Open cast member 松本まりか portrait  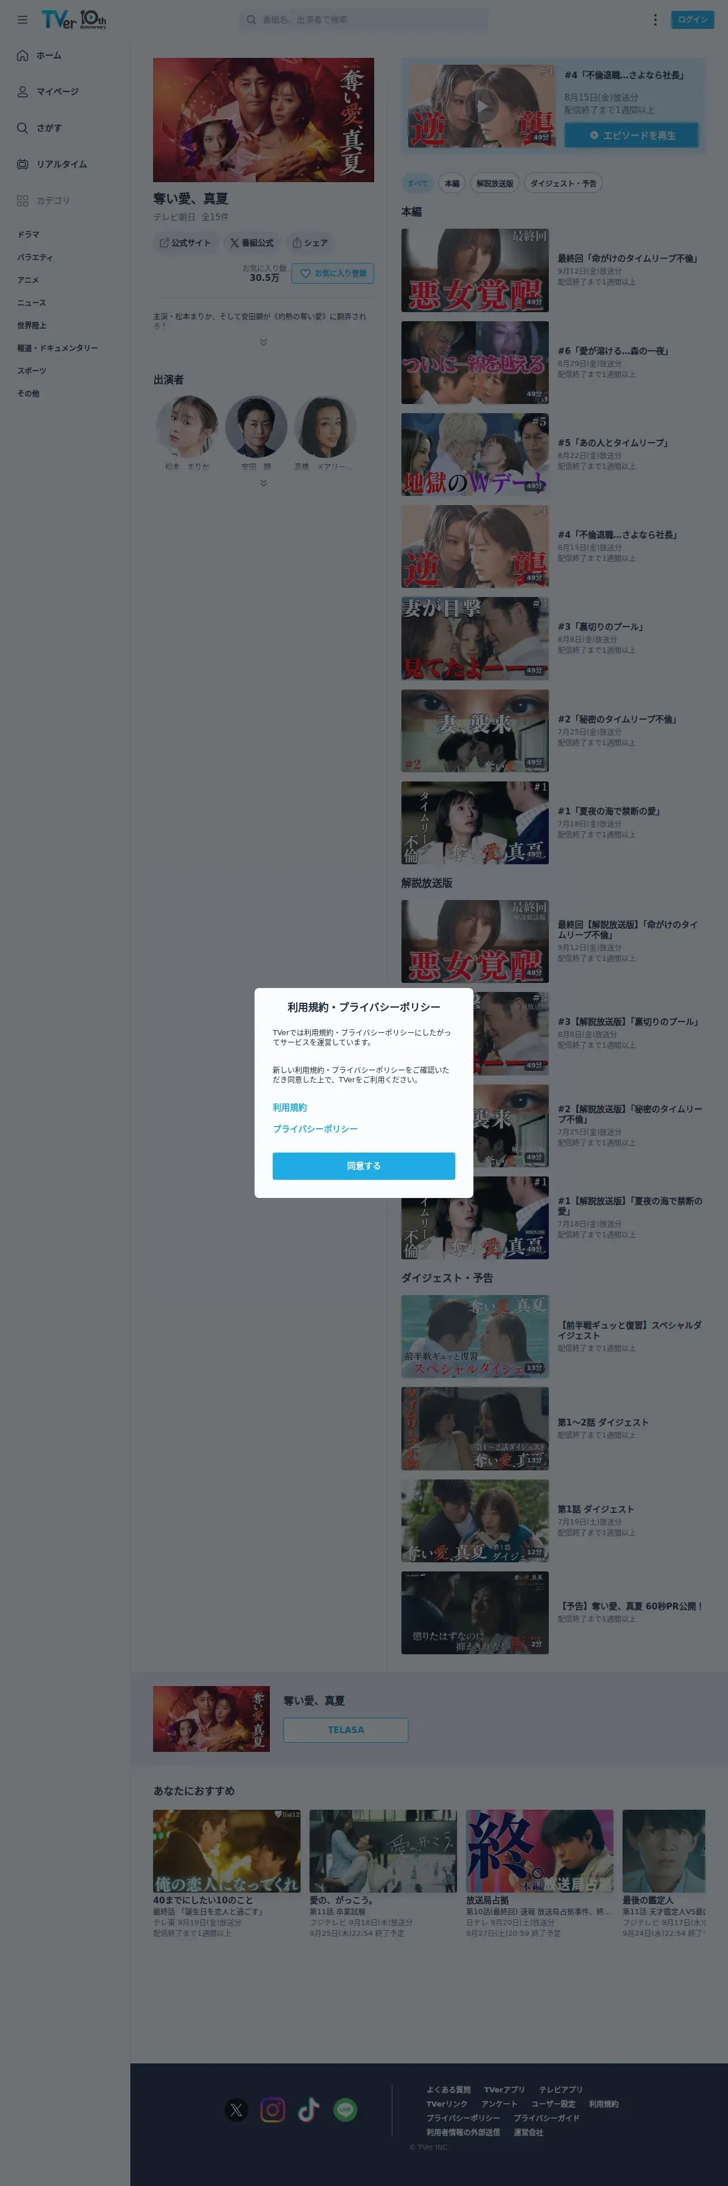point(187,427)
